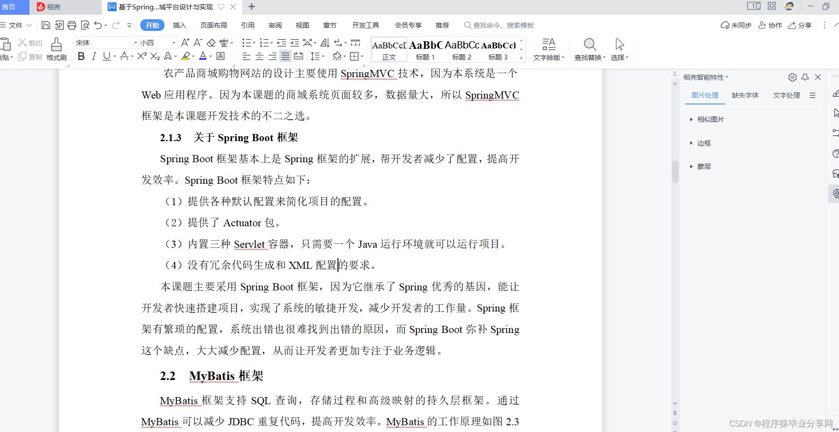Expand the styles gallery more arrow
Viewport: 839px width, 432px height.
[x=521, y=58]
